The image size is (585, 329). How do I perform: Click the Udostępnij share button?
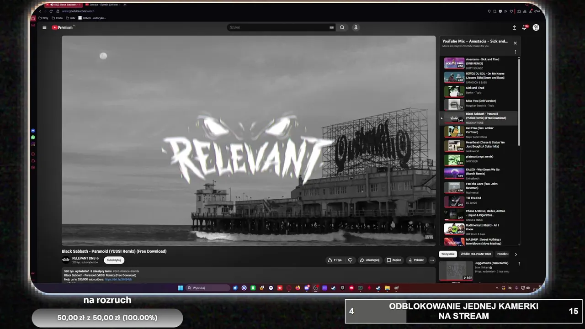pyautogui.click(x=369, y=260)
